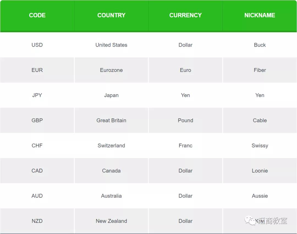297x234 pixels.
Task: Click the Great Britain country cell
Action: tap(111, 120)
